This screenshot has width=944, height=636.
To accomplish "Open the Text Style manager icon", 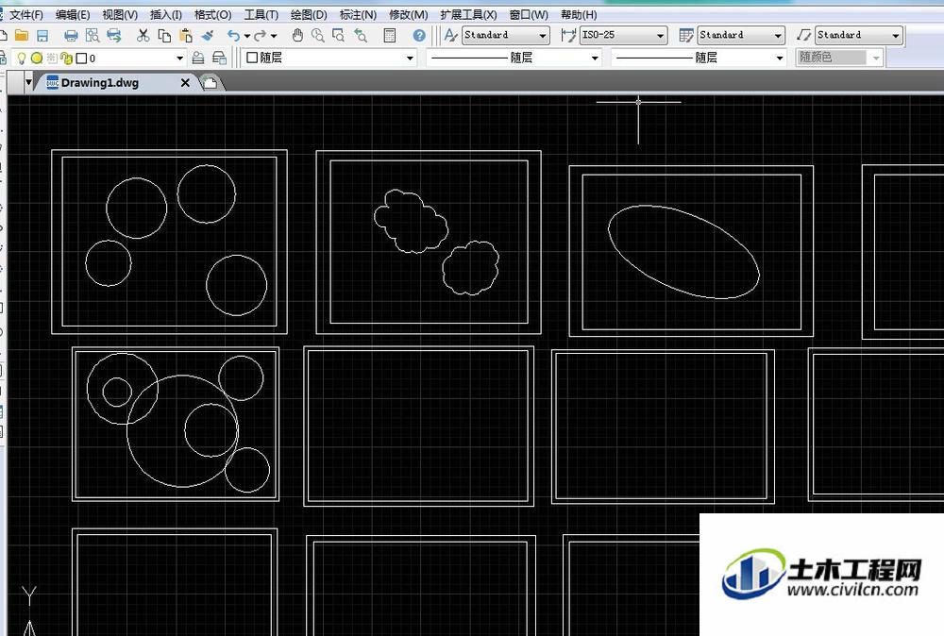I will tap(450, 36).
